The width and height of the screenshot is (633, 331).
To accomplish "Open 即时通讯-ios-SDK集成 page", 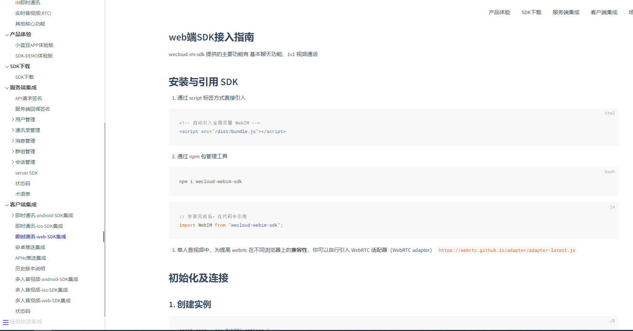I will click(39, 226).
